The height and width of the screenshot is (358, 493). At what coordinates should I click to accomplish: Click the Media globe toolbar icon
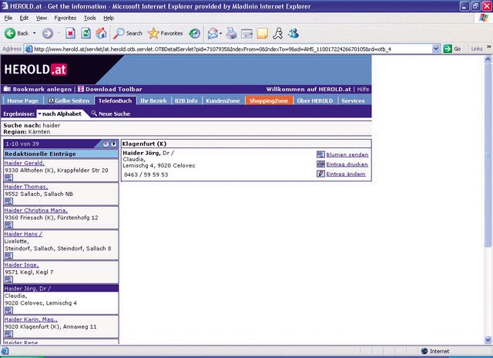(x=195, y=33)
